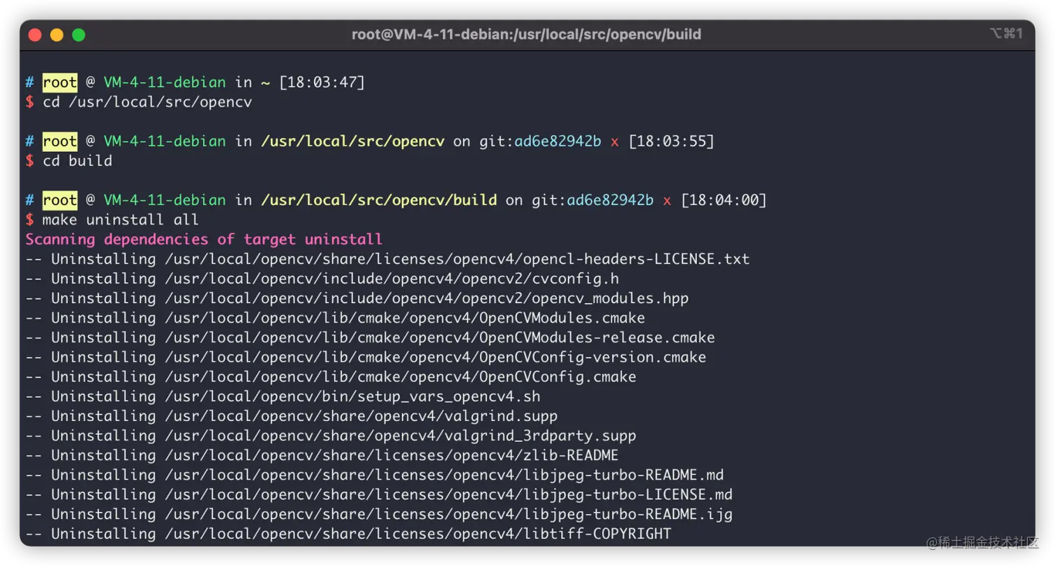This screenshot has height=566, width=1055.
Task: Click the libjpeg-turbo-README.ijg line
Action: click(x=378, y=514)
